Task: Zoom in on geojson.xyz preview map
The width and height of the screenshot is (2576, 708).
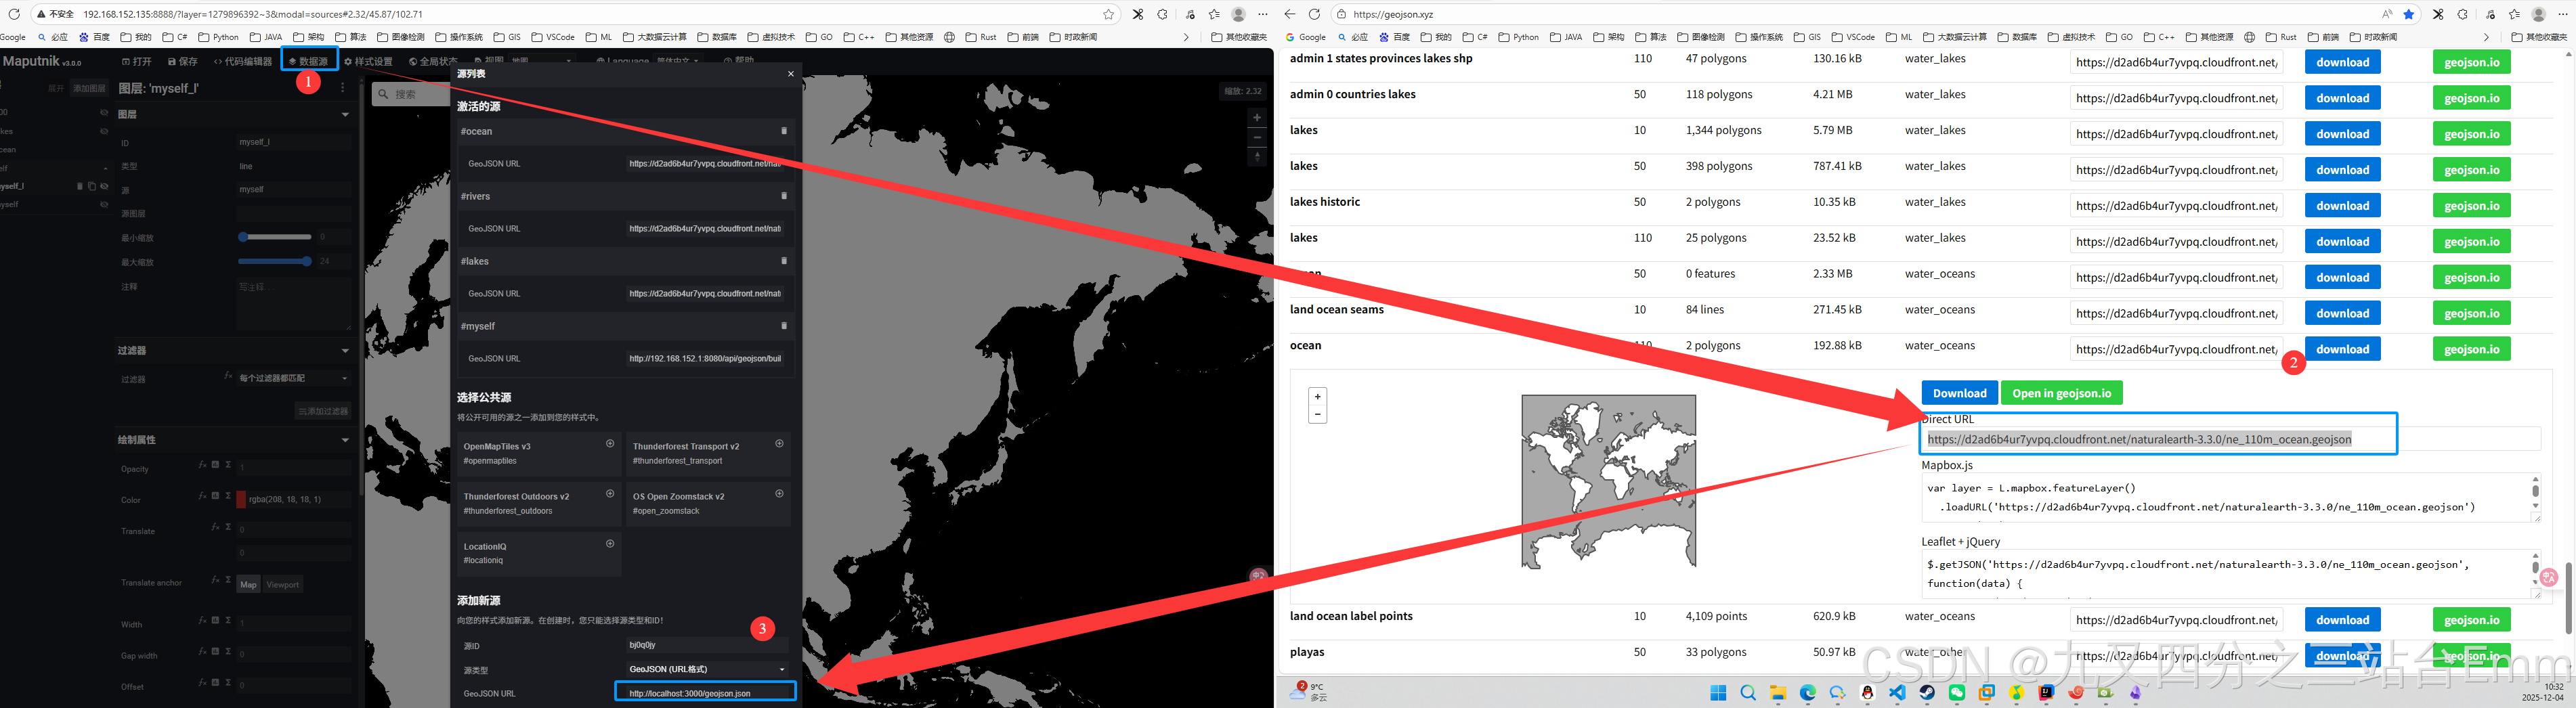Action: tap(1317, 396)
